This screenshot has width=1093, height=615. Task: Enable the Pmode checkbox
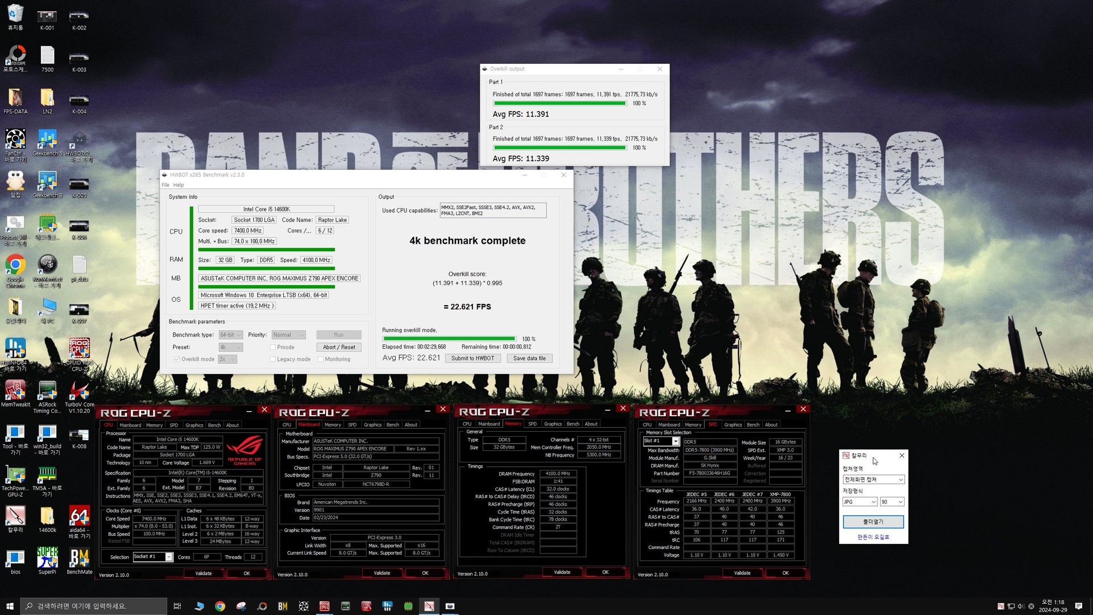pos(273,347)
